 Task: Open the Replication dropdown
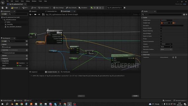pos(166,47)
